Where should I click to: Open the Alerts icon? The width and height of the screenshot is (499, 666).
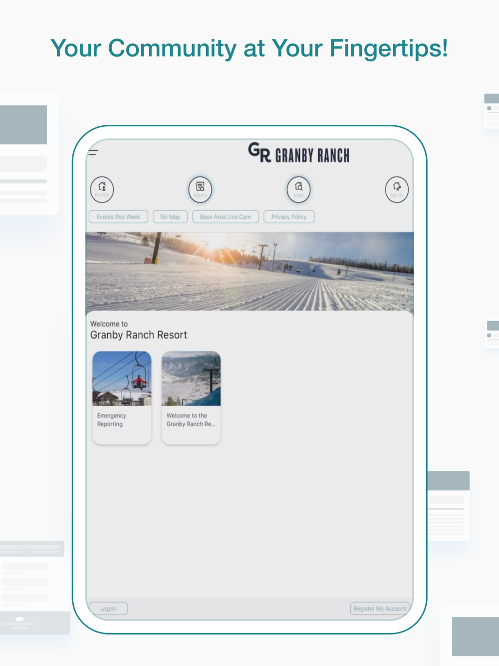tap(200, 190)
